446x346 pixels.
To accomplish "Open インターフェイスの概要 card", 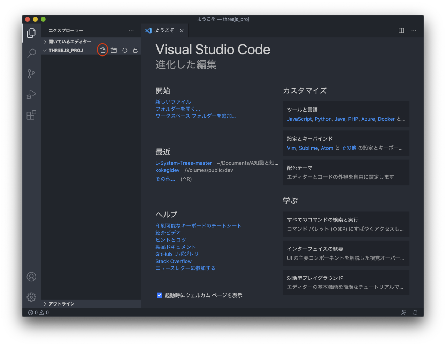I will click(346, 253).
